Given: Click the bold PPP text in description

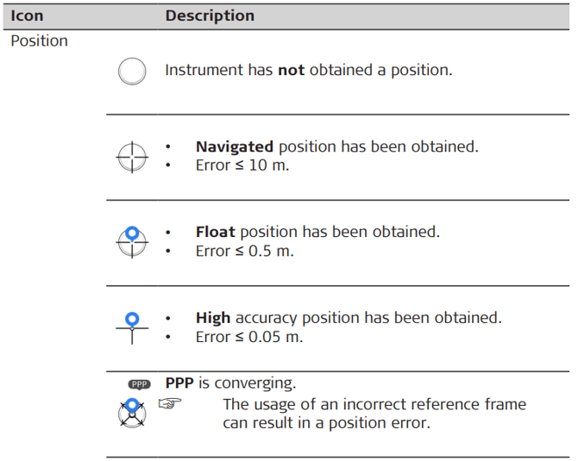Looking at the screenshot, I should [180, 383].
